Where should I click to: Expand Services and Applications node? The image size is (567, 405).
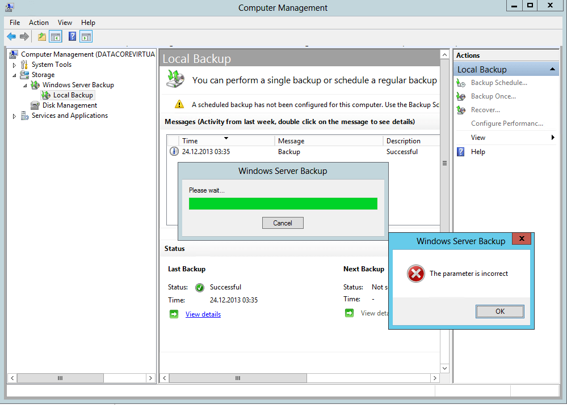(x=14, y=115)
